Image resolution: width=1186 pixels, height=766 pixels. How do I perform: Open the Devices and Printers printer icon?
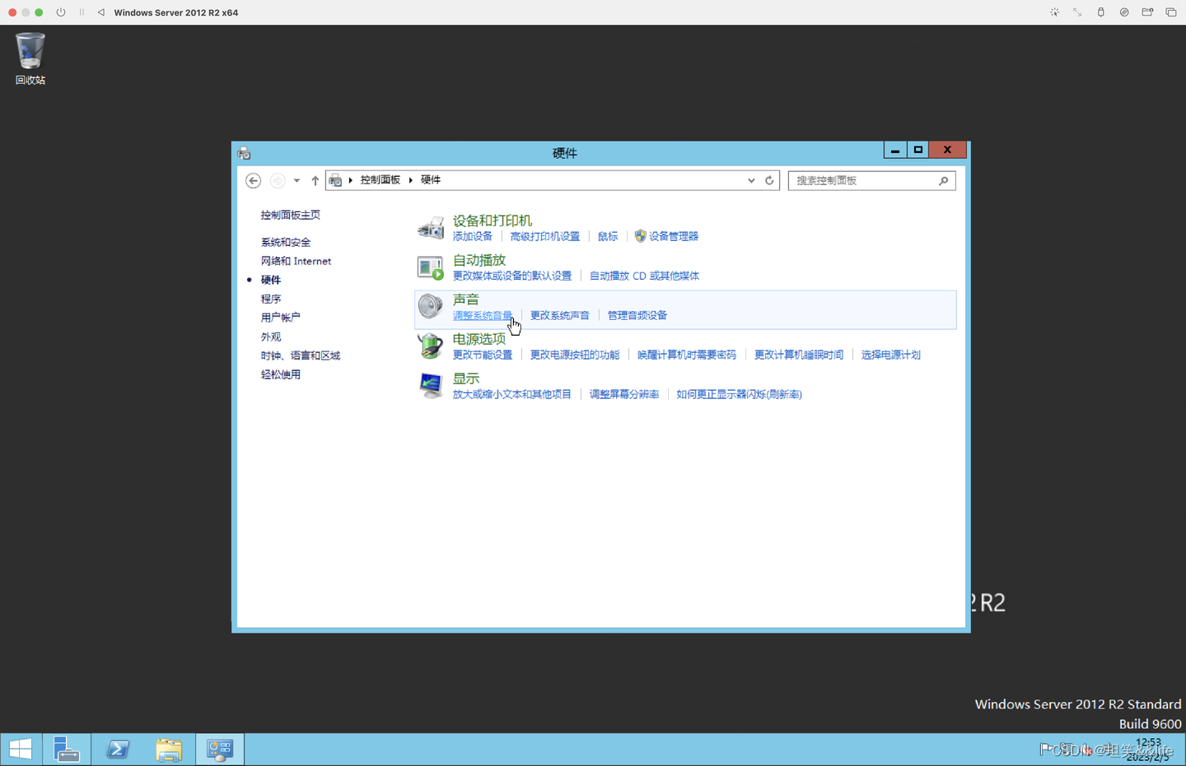pos(430,227)
